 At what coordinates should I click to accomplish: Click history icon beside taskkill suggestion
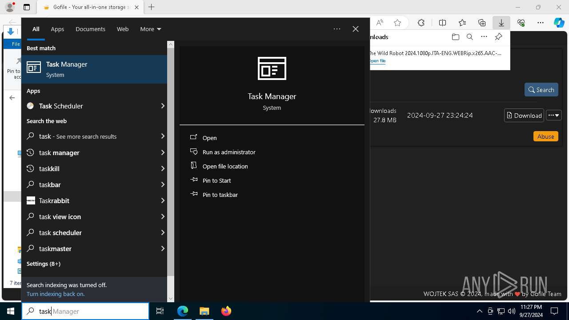[31, 168]
